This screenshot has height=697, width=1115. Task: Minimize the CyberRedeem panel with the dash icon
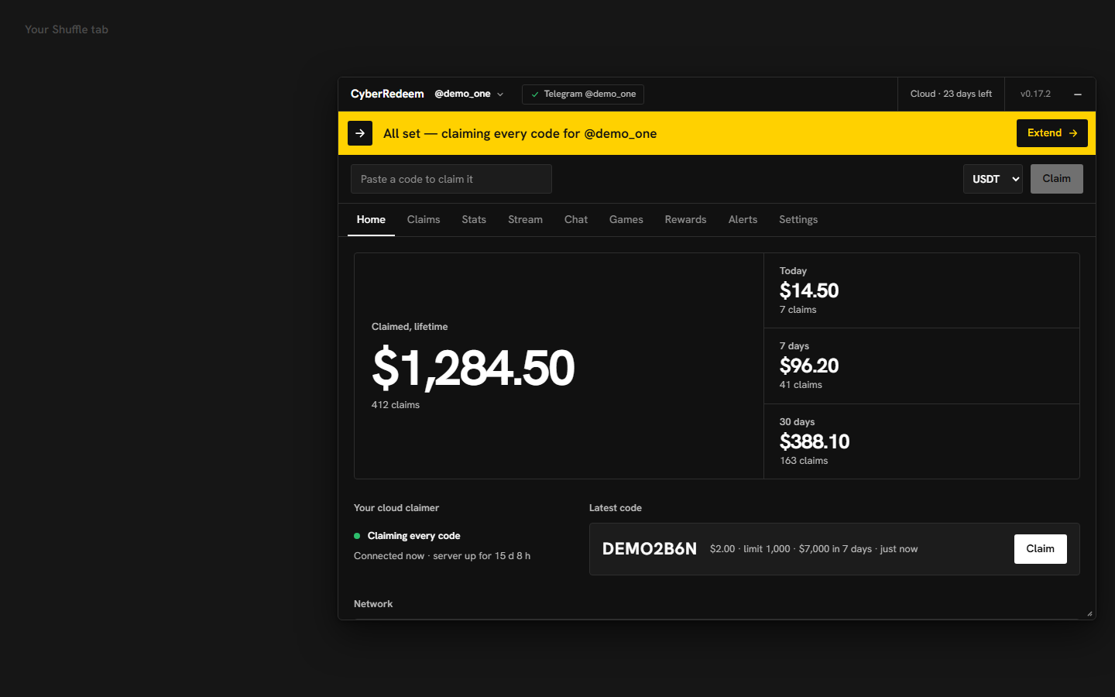1077,94
